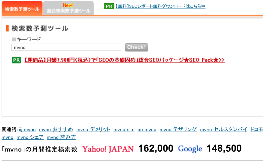The image size is (267, 161).
Task: Open related keyword mvno sim
Action: 124,130
